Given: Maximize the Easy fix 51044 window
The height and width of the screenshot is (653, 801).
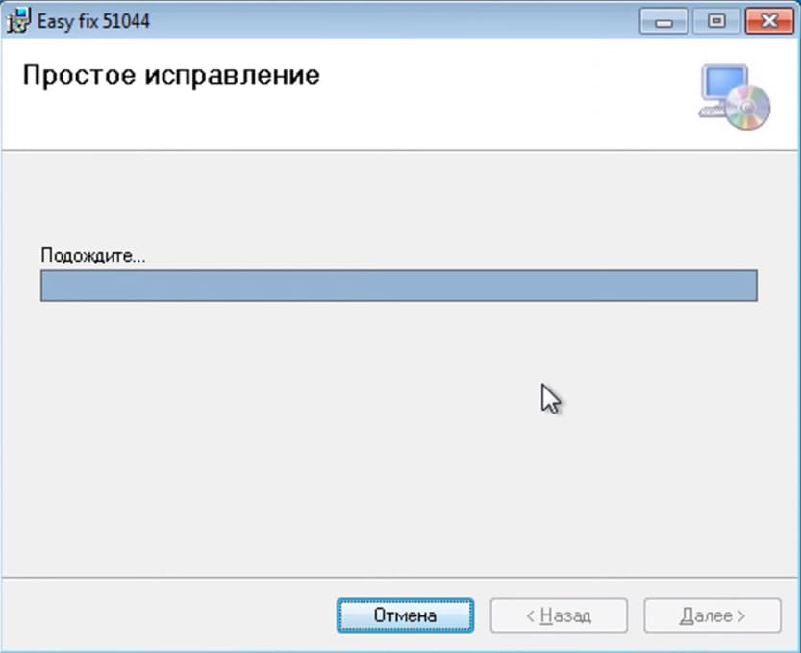Looking at the screenshot, I should 716,21.
